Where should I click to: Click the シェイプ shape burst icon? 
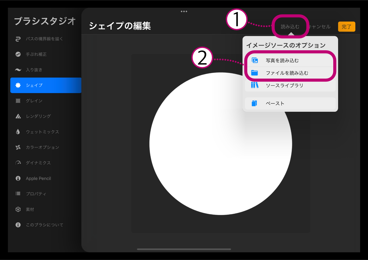pyautogui.click(x=18, y=85)
